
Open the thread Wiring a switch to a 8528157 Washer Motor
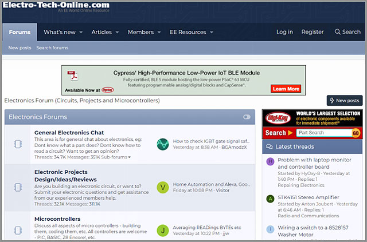pyautogui.click(x=313, y=231)
